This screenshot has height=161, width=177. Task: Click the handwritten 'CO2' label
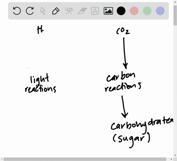(123, 31)
